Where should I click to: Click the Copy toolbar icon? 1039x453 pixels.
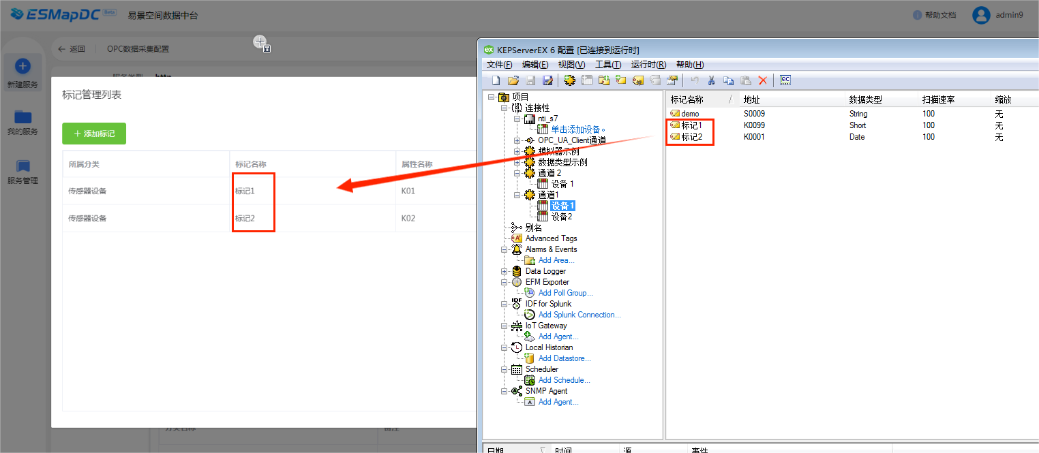[x=729, y=80]
